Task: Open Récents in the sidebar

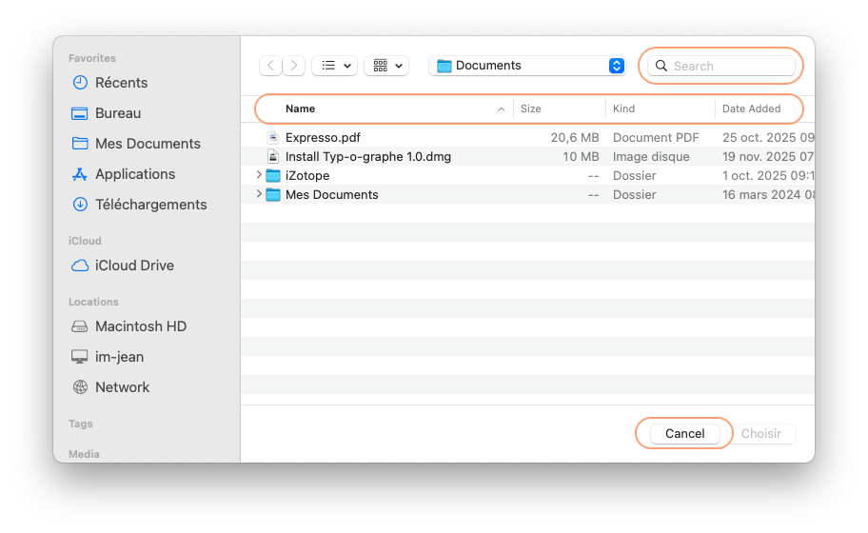Action: point(121,83)
